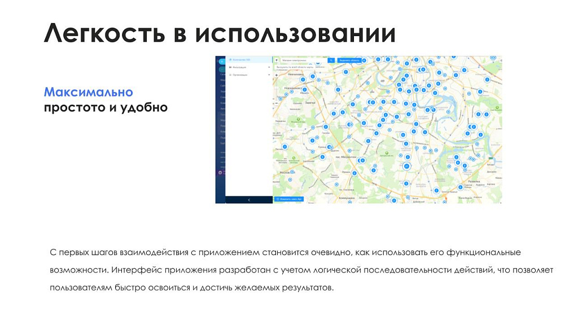Expand the Фильтрация dropdown chevron
The height and width of the screenshot is (325, 578).
(x=269, y=67)
